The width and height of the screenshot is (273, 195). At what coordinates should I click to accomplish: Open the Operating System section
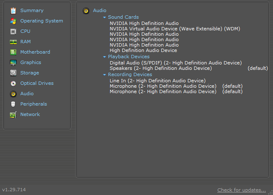42,21
